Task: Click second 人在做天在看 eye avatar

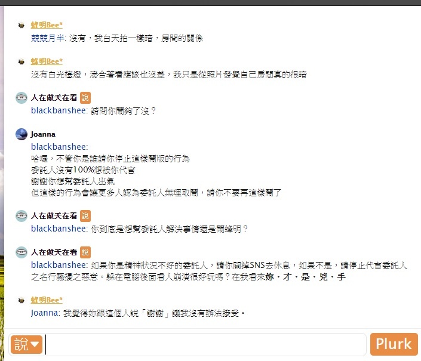Action: [21, 216]
